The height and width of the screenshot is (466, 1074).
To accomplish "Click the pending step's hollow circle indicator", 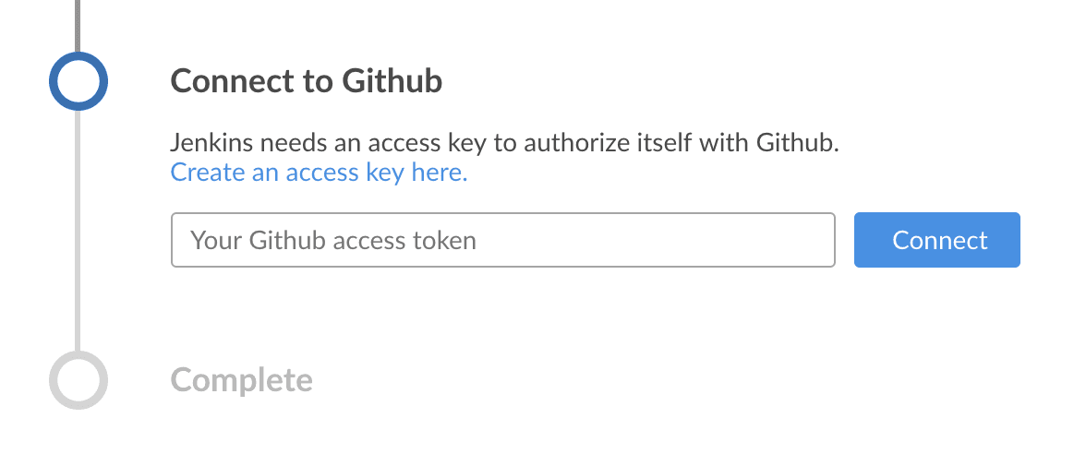I will tap(78, 379).
